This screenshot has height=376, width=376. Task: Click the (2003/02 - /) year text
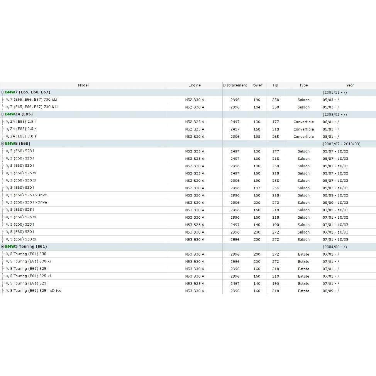(x=335, y=115)
